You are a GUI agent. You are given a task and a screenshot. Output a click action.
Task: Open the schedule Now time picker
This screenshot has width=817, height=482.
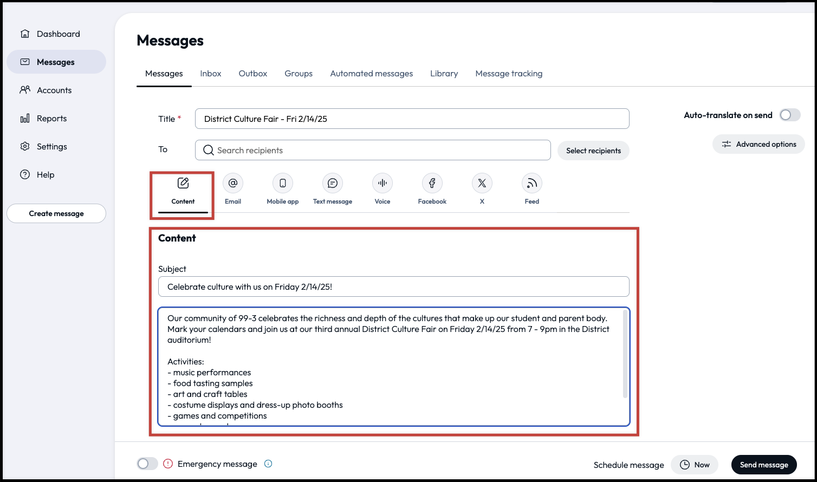point(694,465)
